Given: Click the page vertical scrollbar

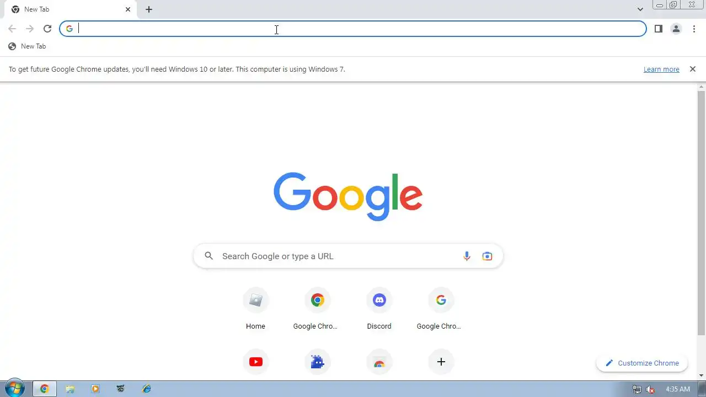Looking at the screenshot, I should pos(702,213).
